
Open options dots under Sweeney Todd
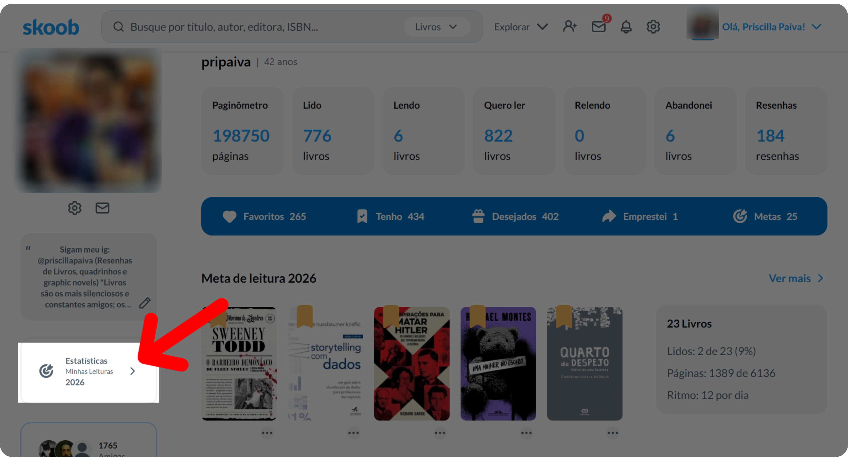pos(267,433)
